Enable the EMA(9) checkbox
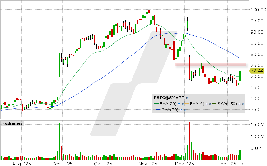This screenshot has width=267, height=166. pyautogui.click(x=207, y=104)
